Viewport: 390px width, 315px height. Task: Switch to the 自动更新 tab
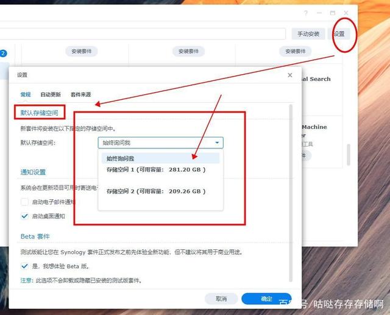(51, 94)
